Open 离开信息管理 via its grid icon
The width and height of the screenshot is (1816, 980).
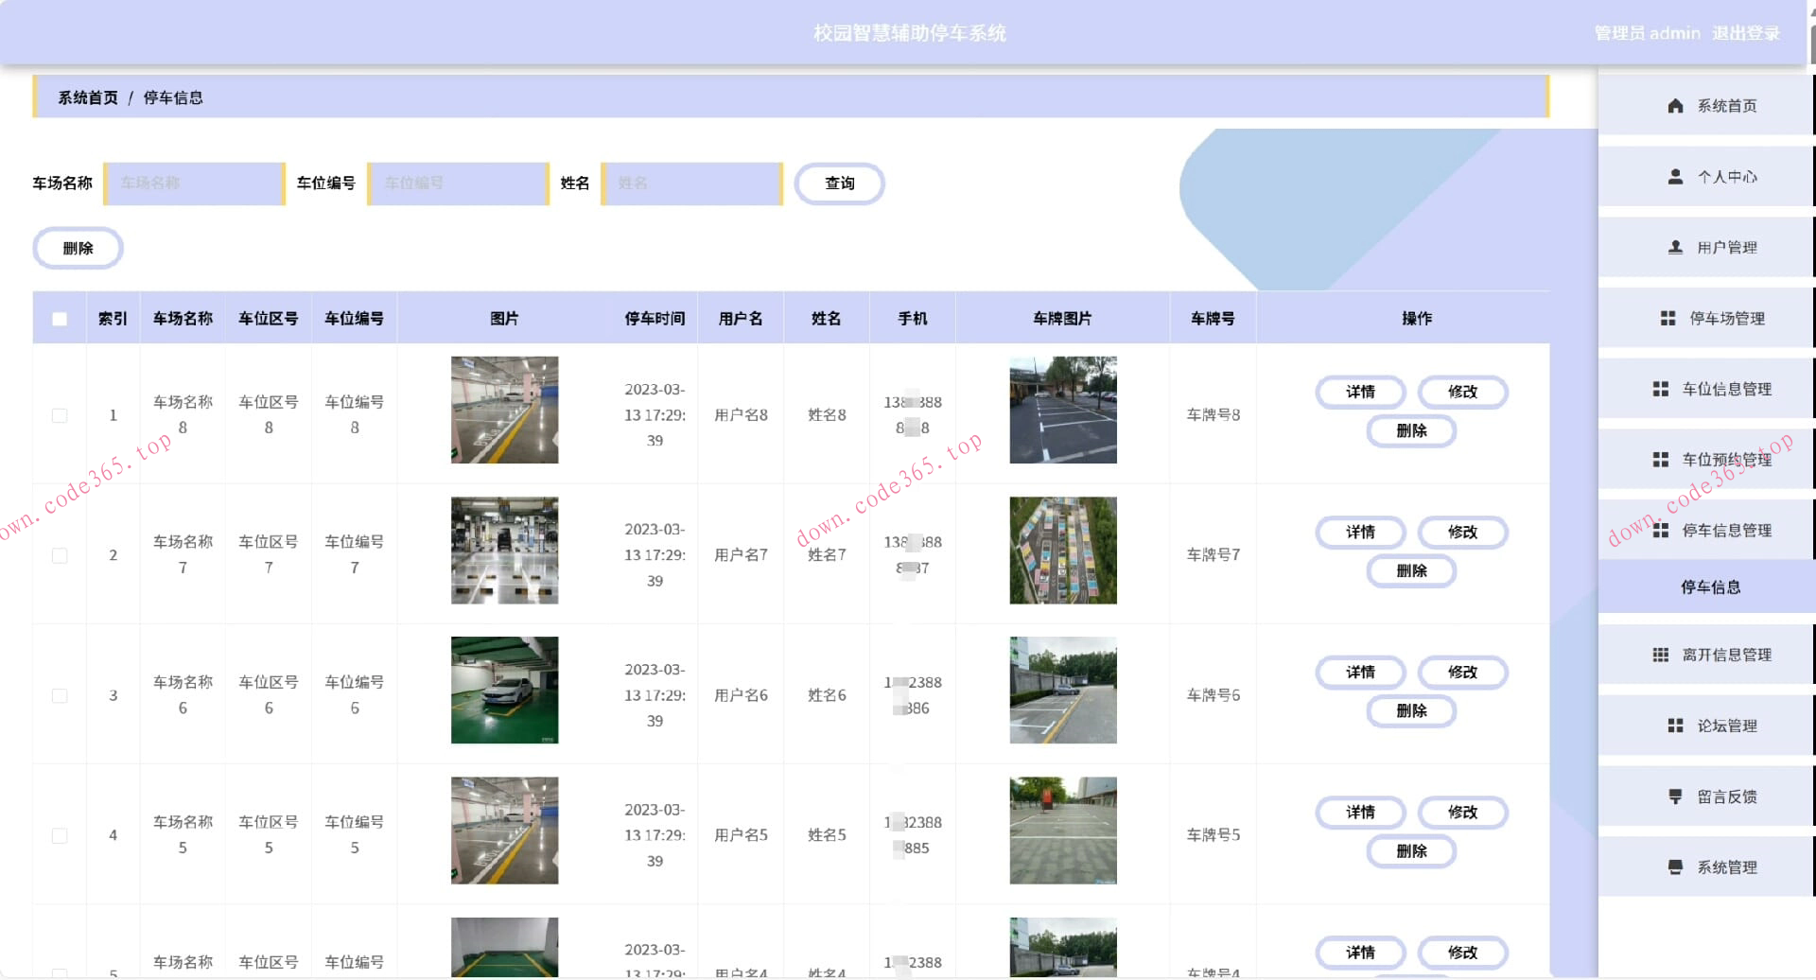click(1661, 654)
